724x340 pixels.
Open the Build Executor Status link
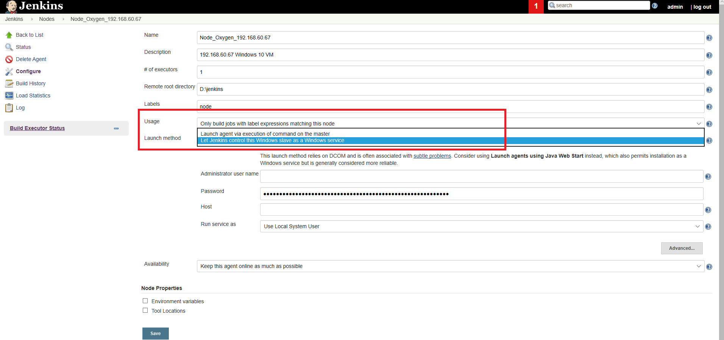click(x=37, y=128)
